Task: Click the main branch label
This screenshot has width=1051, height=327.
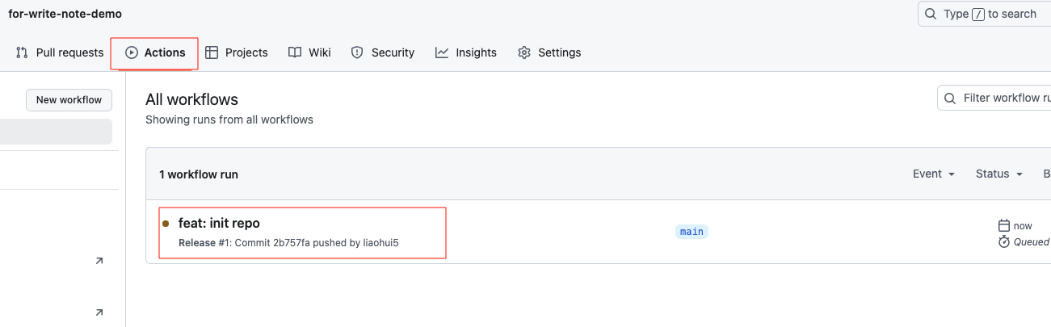Action: pos(692,232)
